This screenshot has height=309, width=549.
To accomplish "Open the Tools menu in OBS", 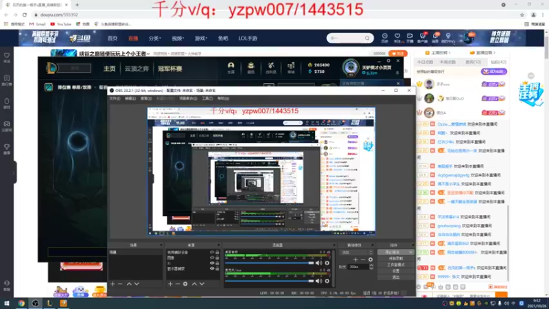I will (207, 98).
